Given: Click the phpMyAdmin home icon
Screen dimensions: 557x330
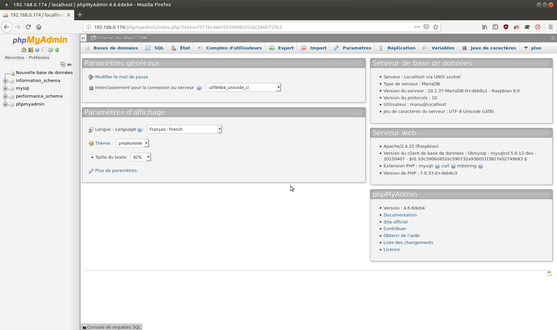Looking at the screenshot, I should pos(24,50).
